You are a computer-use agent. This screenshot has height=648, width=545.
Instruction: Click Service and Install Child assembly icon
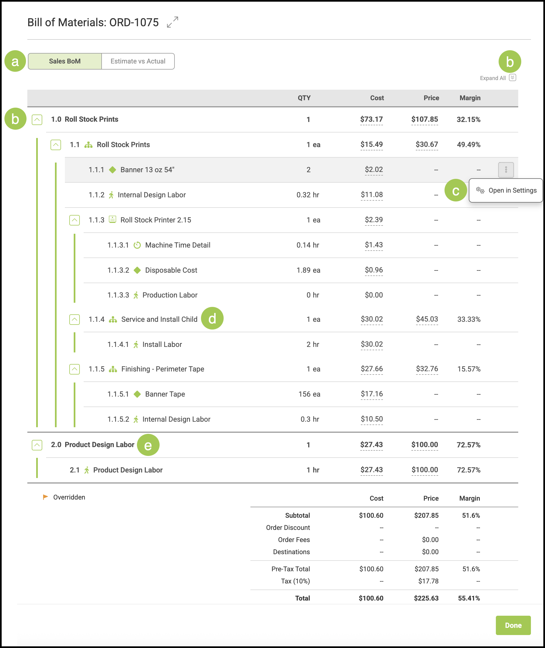(x=113, y=319)
